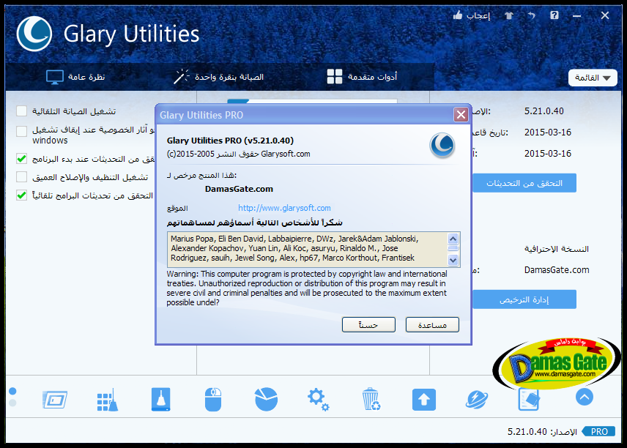Click the bold DamasGate.com licensee in dialog

[x=239, y=189]
